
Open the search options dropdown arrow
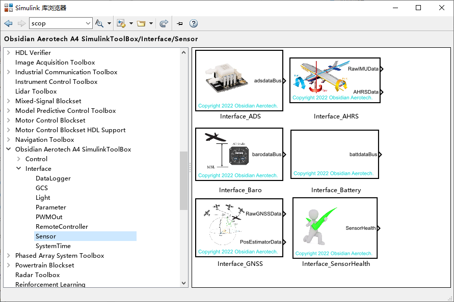(x=109, y=23)
